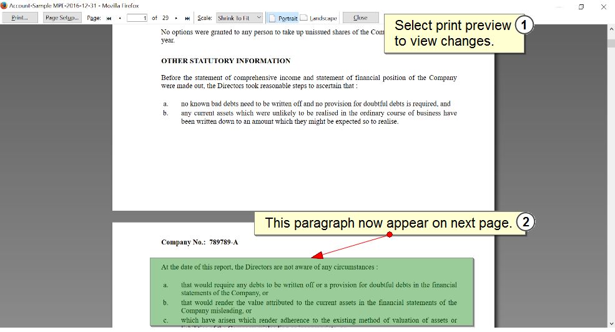Click the Other Statutory Information heading
The height and width of the screenshot is (332, 615).
pyautogui.click(x=225, y=61)
